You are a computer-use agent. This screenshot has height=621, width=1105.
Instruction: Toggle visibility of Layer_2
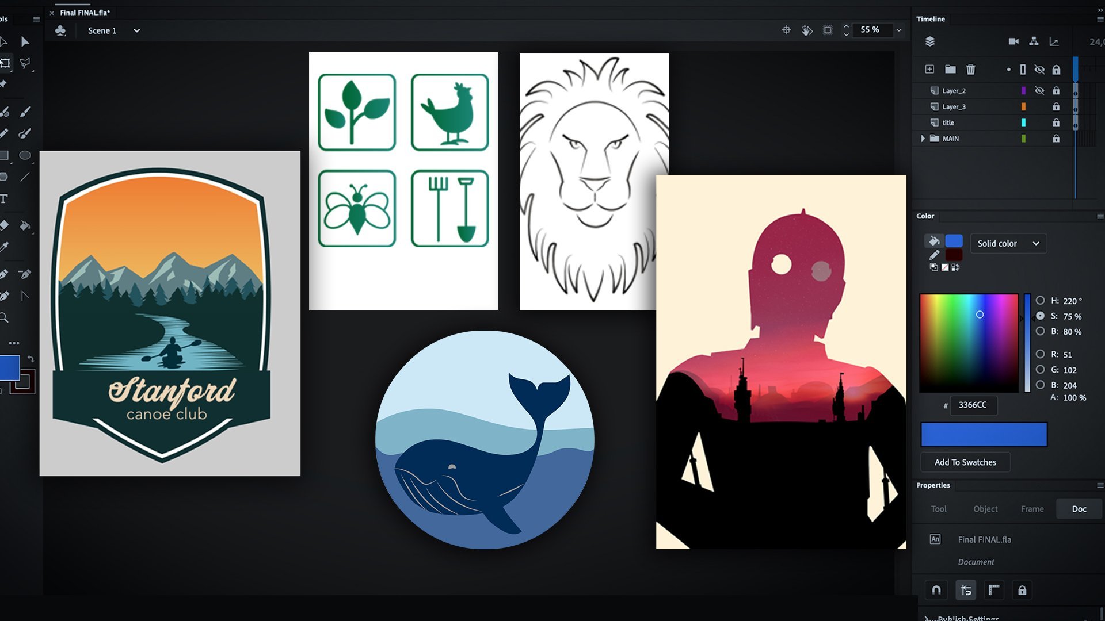click(1040, 90)
